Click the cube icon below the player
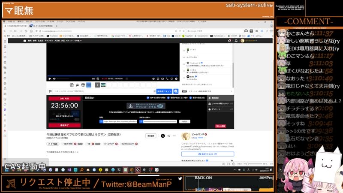Image resolution: width=343 pixels, height=193 pixels. point(83,85)
